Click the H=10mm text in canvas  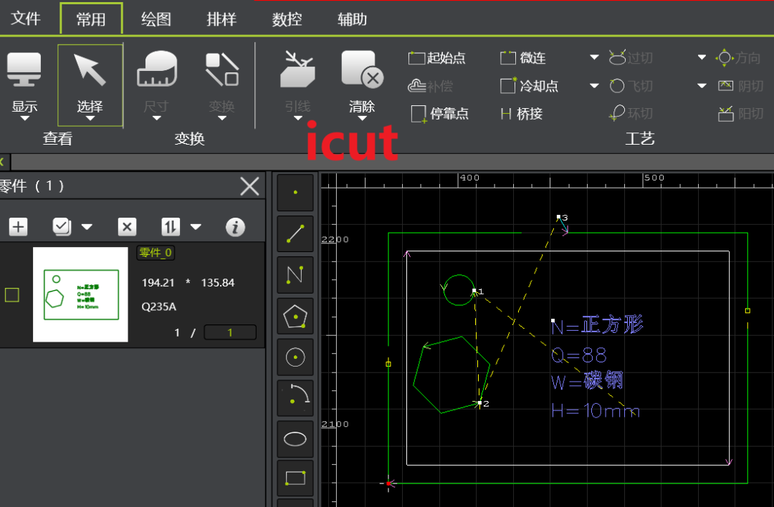pos(596,410)
